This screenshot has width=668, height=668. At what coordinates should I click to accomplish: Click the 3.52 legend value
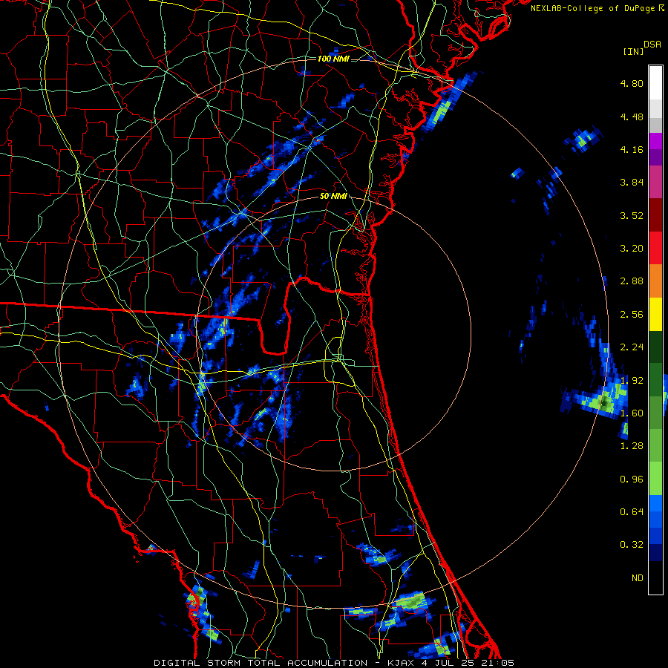tap(632, 215)
